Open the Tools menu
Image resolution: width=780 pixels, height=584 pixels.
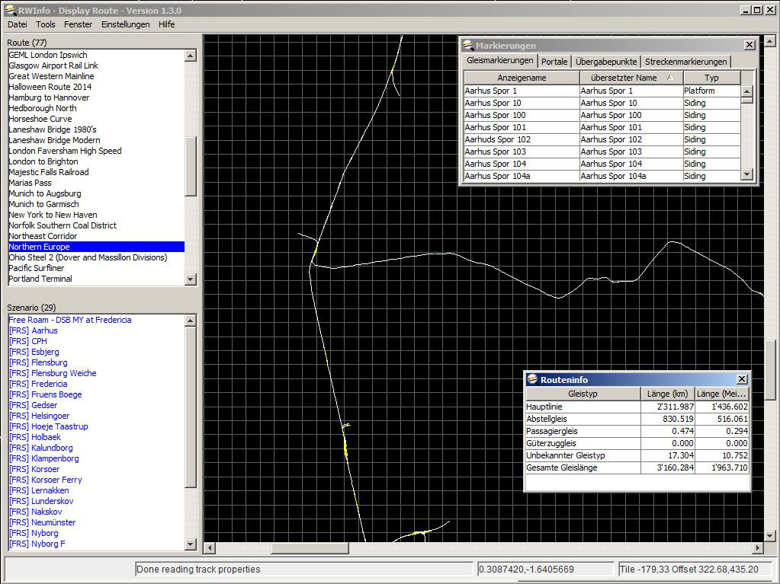tap(45, 24)
